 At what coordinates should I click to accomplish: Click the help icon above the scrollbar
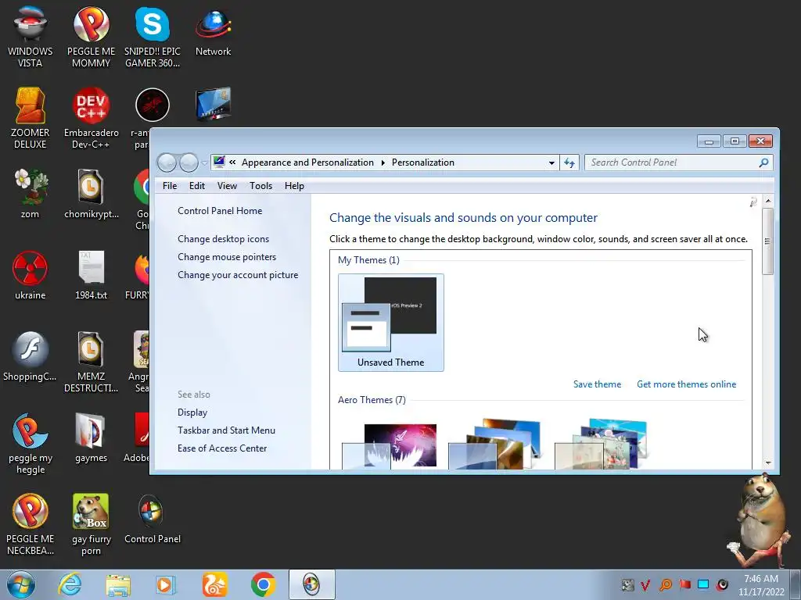pos(753,202)
